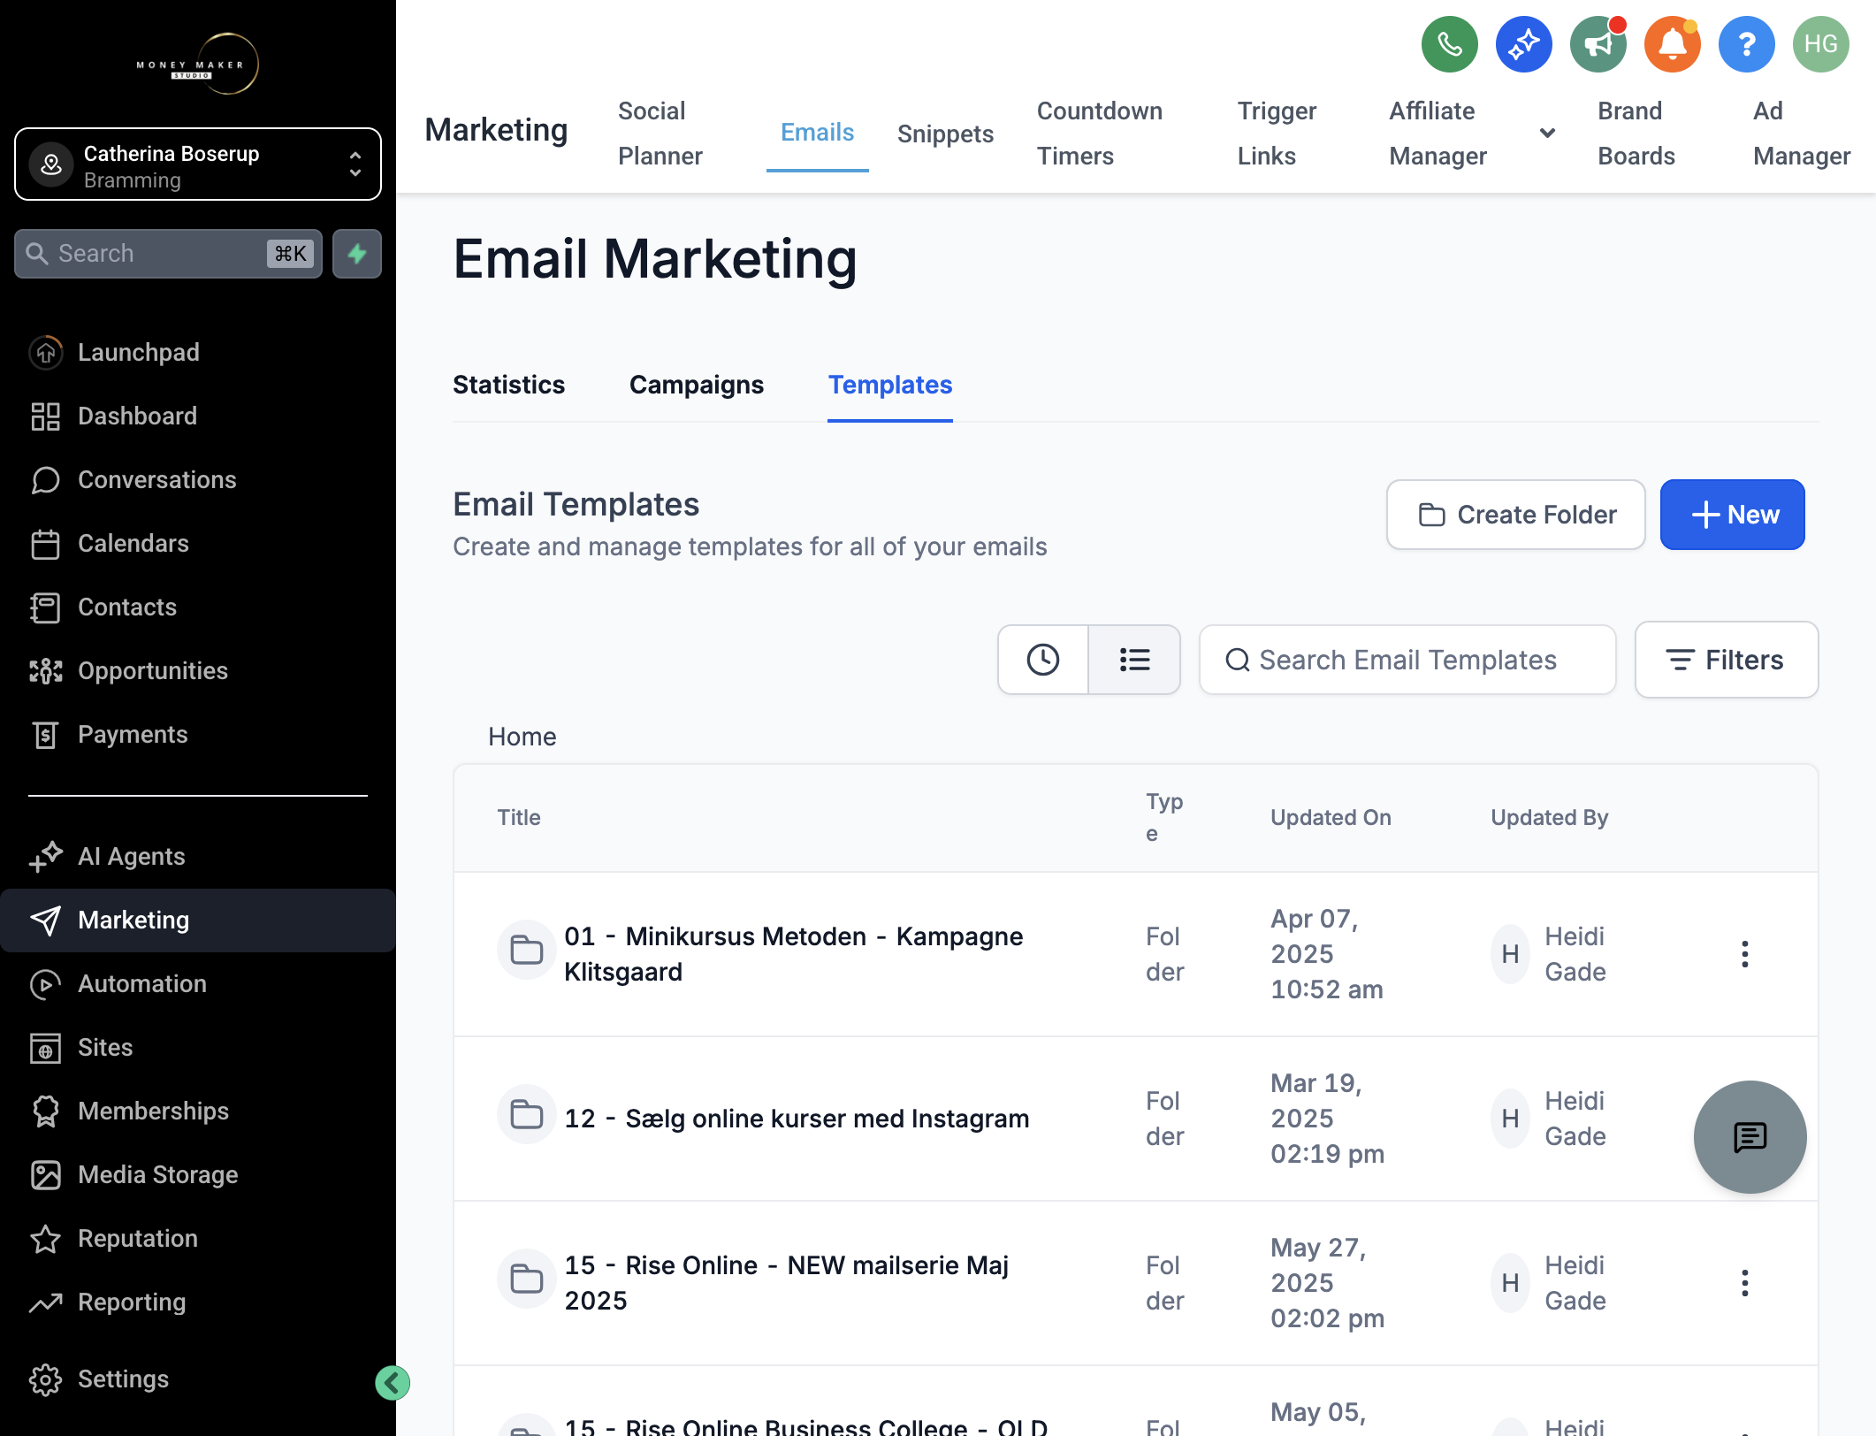This screenshot has width=1876, height=1436.
Task: Click the Create Folder button
Action: click(x=1515, y=515)
